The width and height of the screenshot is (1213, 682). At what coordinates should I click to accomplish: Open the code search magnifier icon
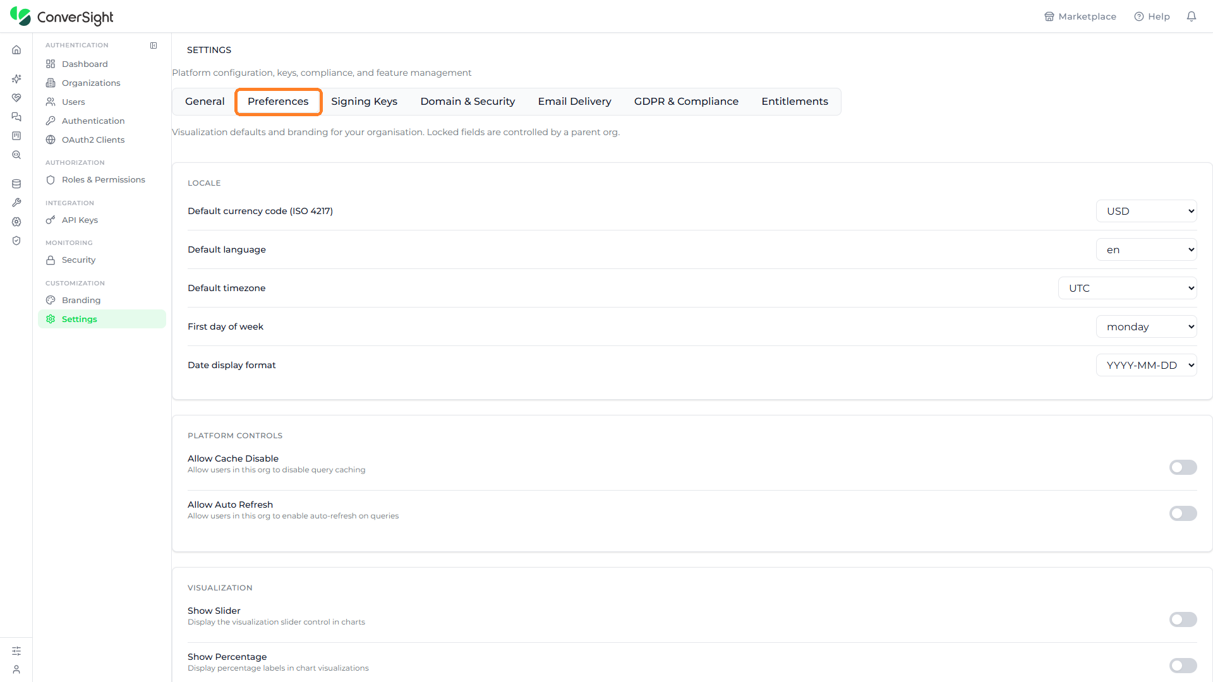point(16,155)
